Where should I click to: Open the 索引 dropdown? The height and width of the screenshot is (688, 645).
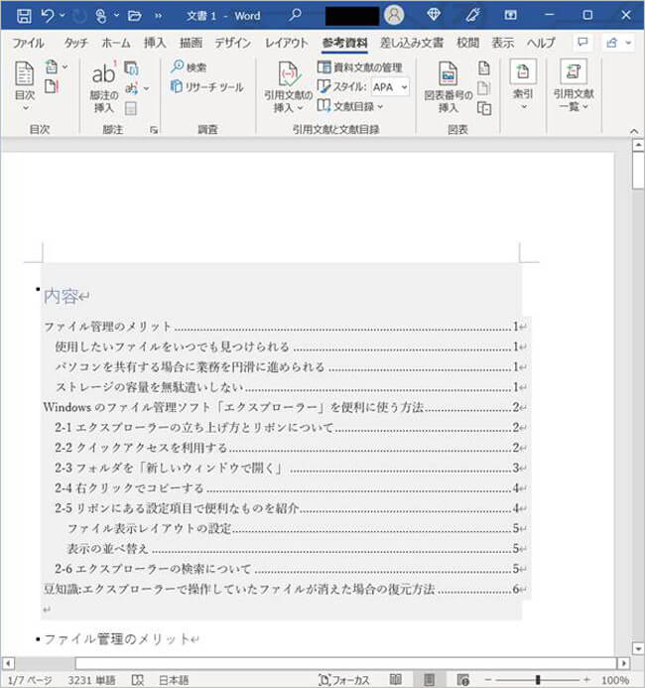point(523,85)
